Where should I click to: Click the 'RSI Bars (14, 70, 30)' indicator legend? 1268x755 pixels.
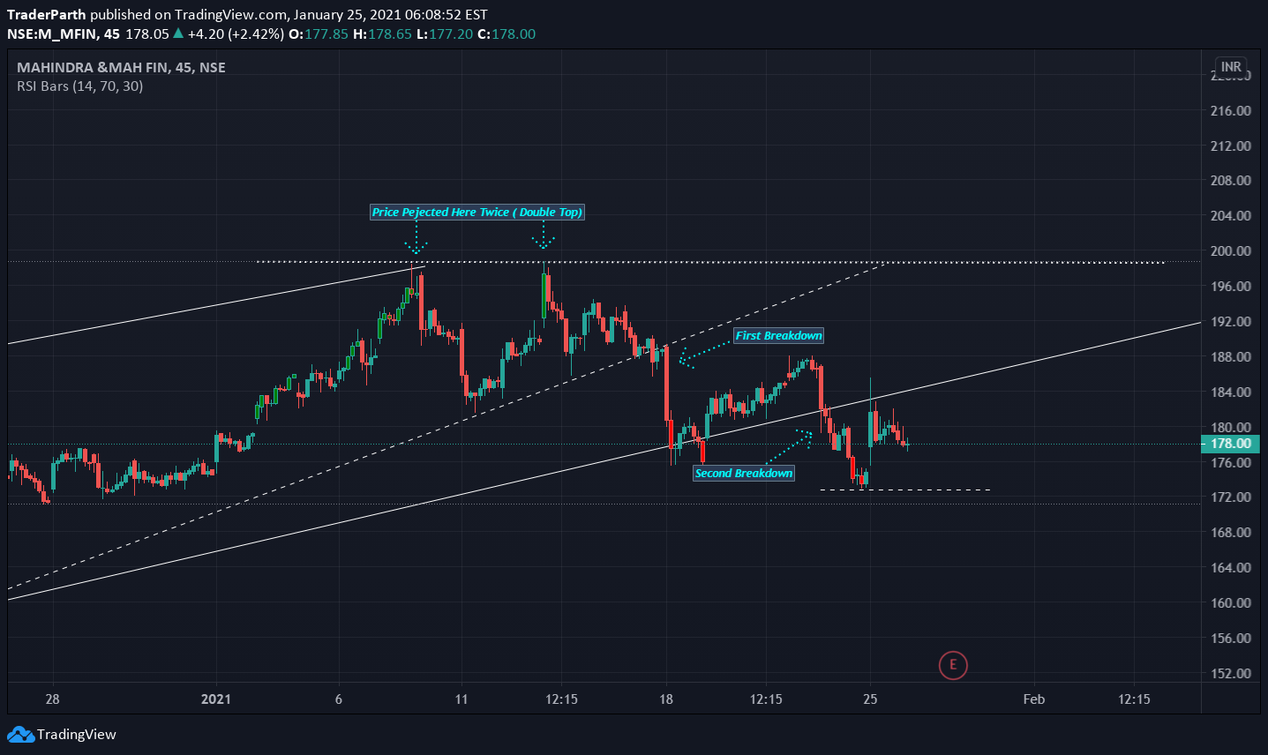point(79,86)
